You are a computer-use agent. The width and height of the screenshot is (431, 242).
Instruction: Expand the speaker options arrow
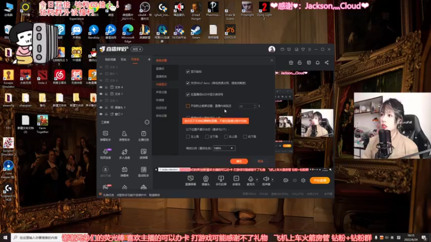[273, 180]
